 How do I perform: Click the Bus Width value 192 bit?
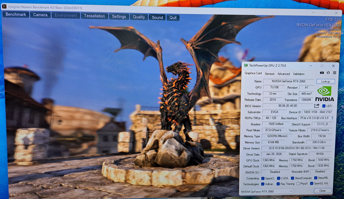pos(322,136)
